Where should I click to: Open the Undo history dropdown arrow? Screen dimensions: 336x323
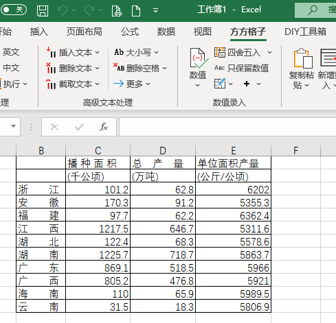74,10
